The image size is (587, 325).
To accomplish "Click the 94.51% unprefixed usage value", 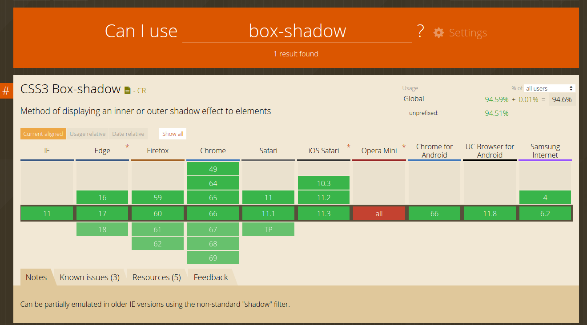I will 497,113.
